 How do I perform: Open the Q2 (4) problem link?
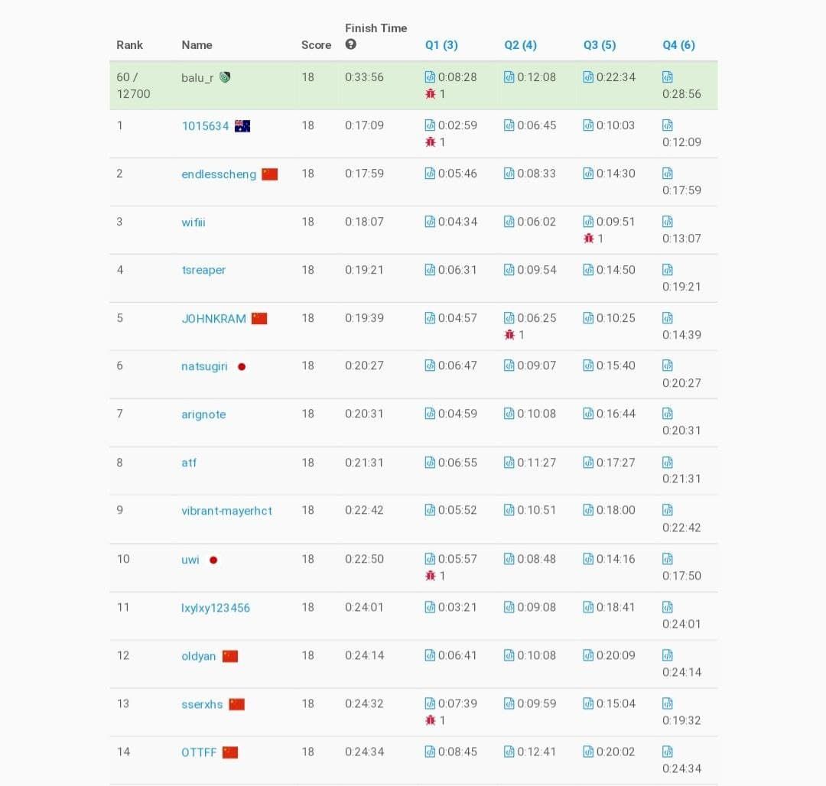(520, 45)
